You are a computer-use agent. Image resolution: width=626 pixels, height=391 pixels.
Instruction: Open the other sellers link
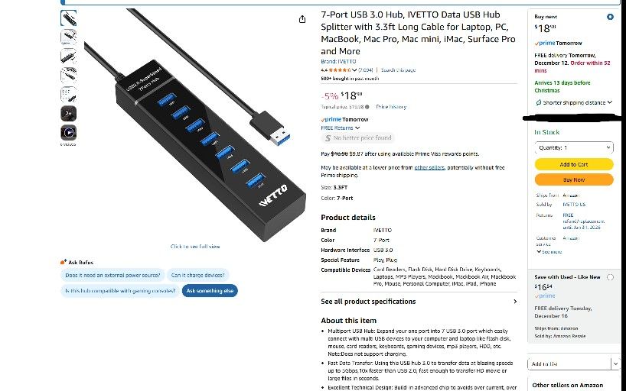tap(429, 168)
